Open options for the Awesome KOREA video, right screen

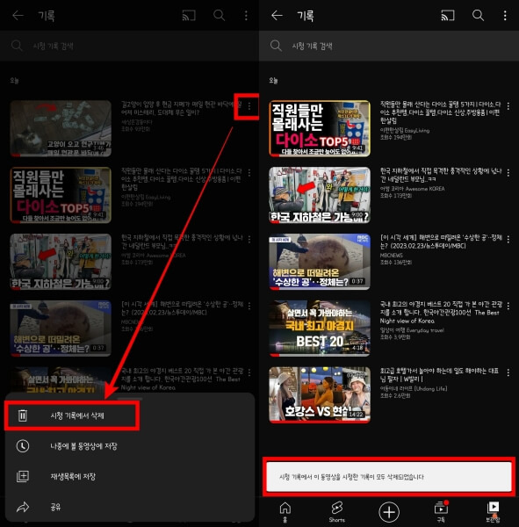[508, 173]
